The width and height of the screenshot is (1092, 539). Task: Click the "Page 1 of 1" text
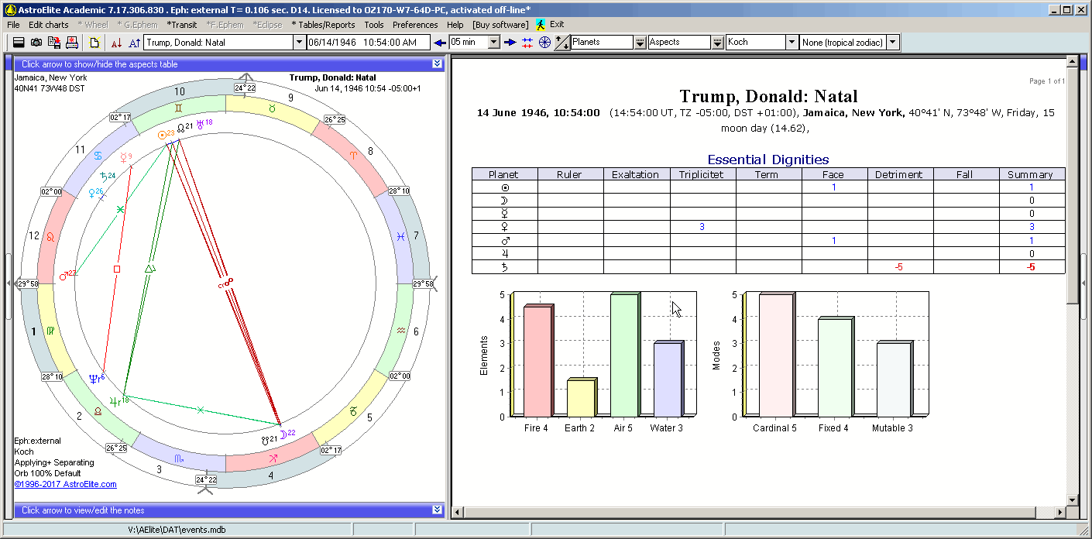tap(1047, 81)
